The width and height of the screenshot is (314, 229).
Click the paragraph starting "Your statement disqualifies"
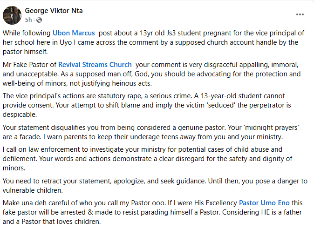[x=140, y=132]
